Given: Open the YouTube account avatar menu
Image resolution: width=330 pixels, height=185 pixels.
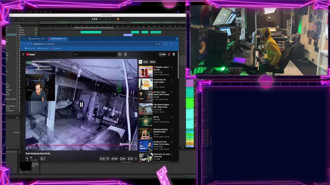Looking at the screenshot, I should coord(174,54).
